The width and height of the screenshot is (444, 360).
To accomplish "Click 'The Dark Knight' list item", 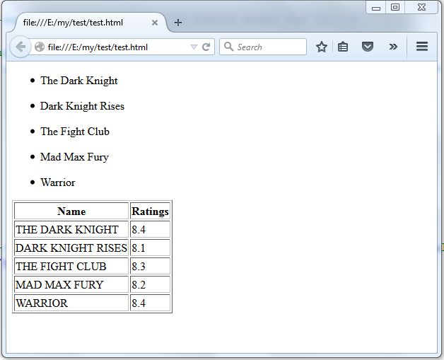I will click(78, 81).
